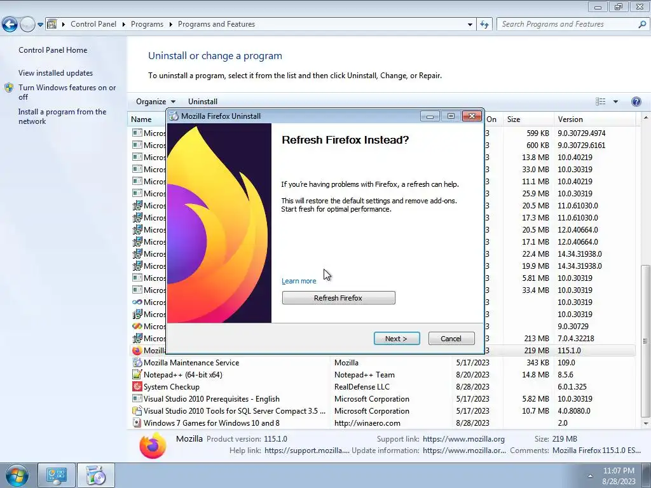Click the vertical scrollbar thumb
Screen dimensions: 651x488
645,341
